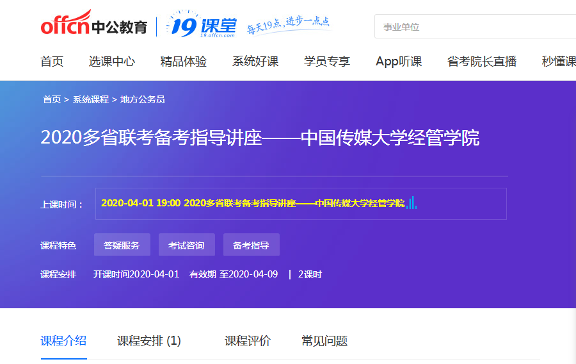Switch to the 课程评价 tab
This screenshot has height=364, width=576.
coord(248,341)
